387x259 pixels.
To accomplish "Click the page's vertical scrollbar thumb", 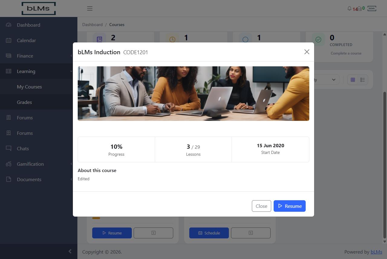I will (x=385, y=165).
